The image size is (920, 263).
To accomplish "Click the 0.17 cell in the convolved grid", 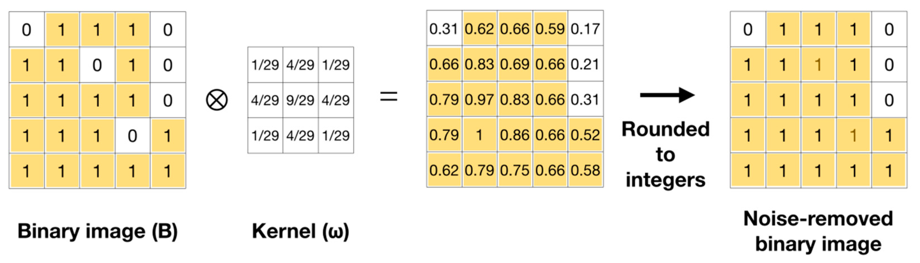I will click(585, 29).
